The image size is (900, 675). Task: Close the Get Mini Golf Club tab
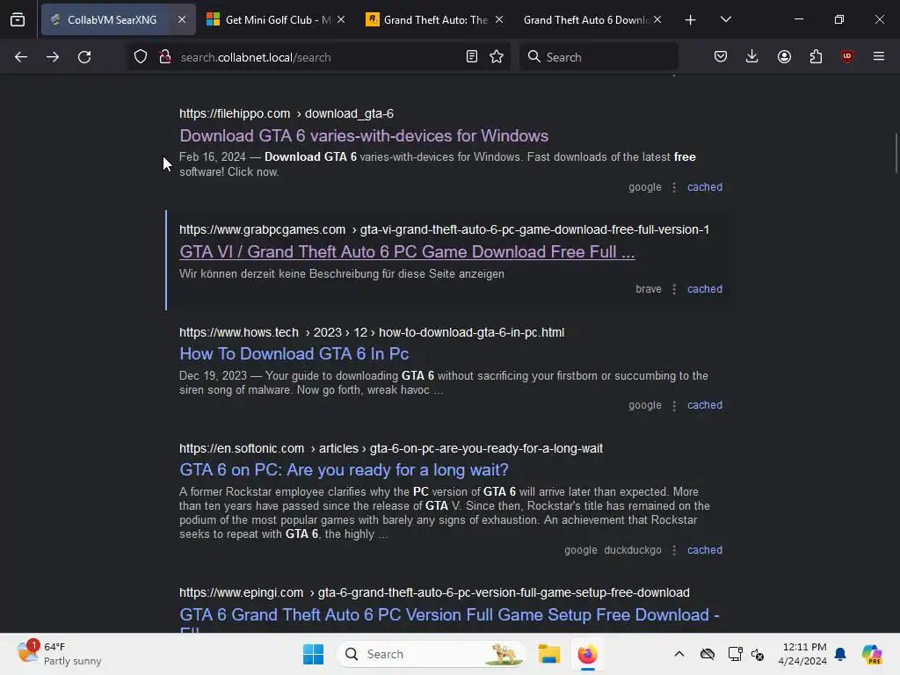[x=341, y=19]
